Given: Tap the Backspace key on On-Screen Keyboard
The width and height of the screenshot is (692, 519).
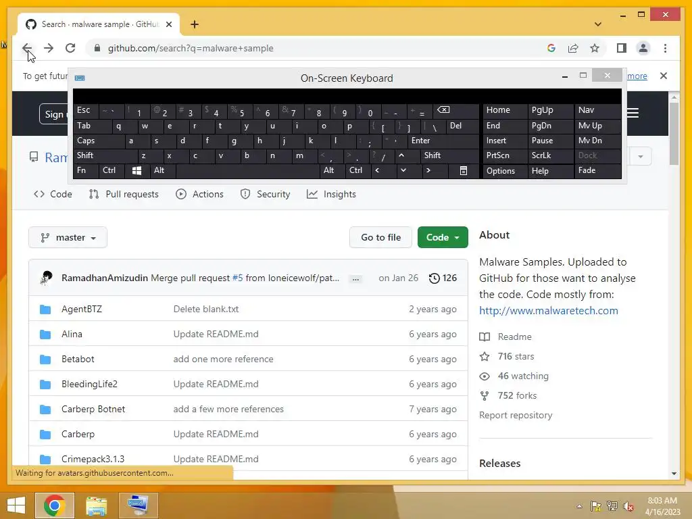Looking at the screenshot, I should tap(457, 111).
